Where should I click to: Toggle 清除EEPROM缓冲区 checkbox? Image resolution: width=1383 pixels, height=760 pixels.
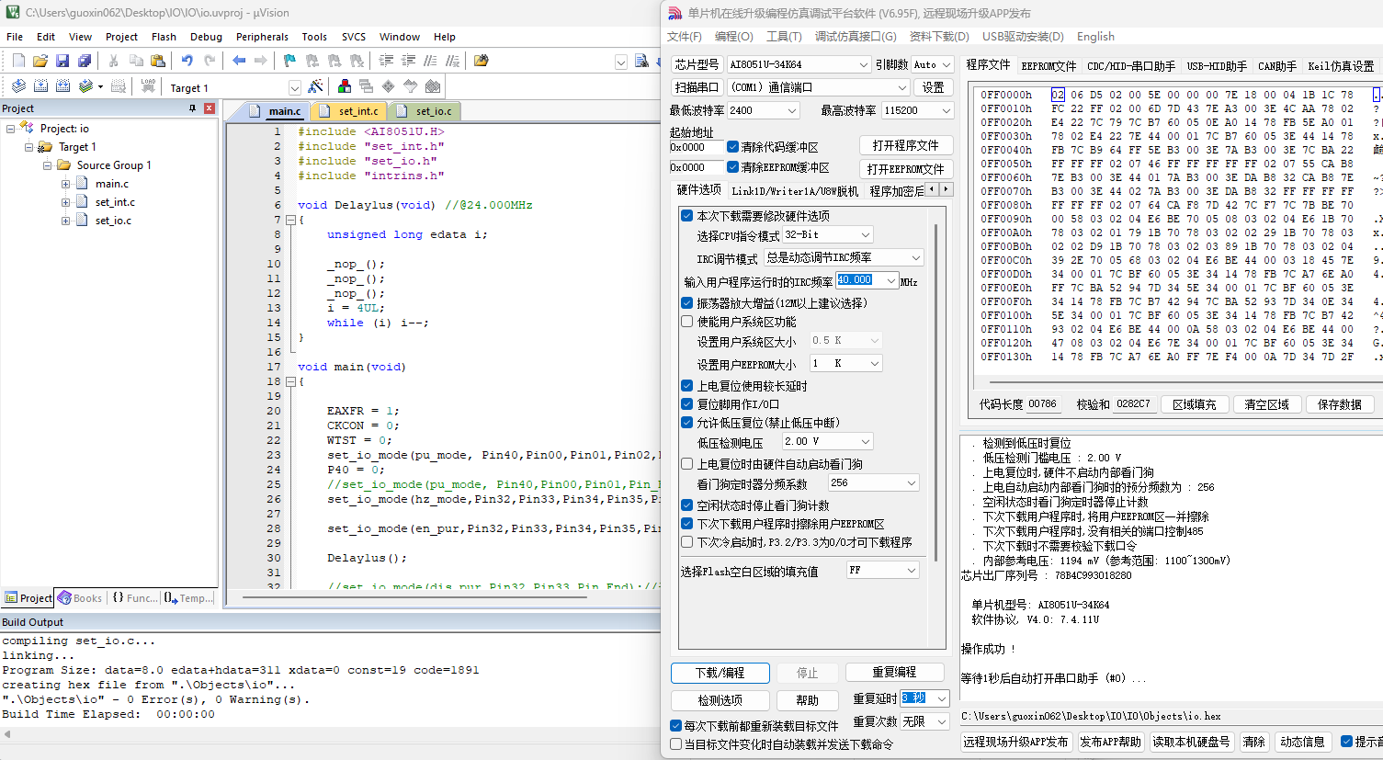732,167
